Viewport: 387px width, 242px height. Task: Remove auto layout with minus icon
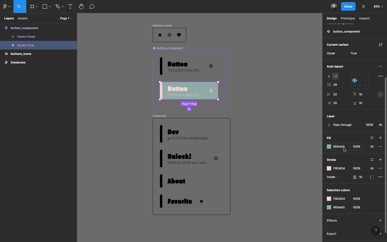click(380, 66)
